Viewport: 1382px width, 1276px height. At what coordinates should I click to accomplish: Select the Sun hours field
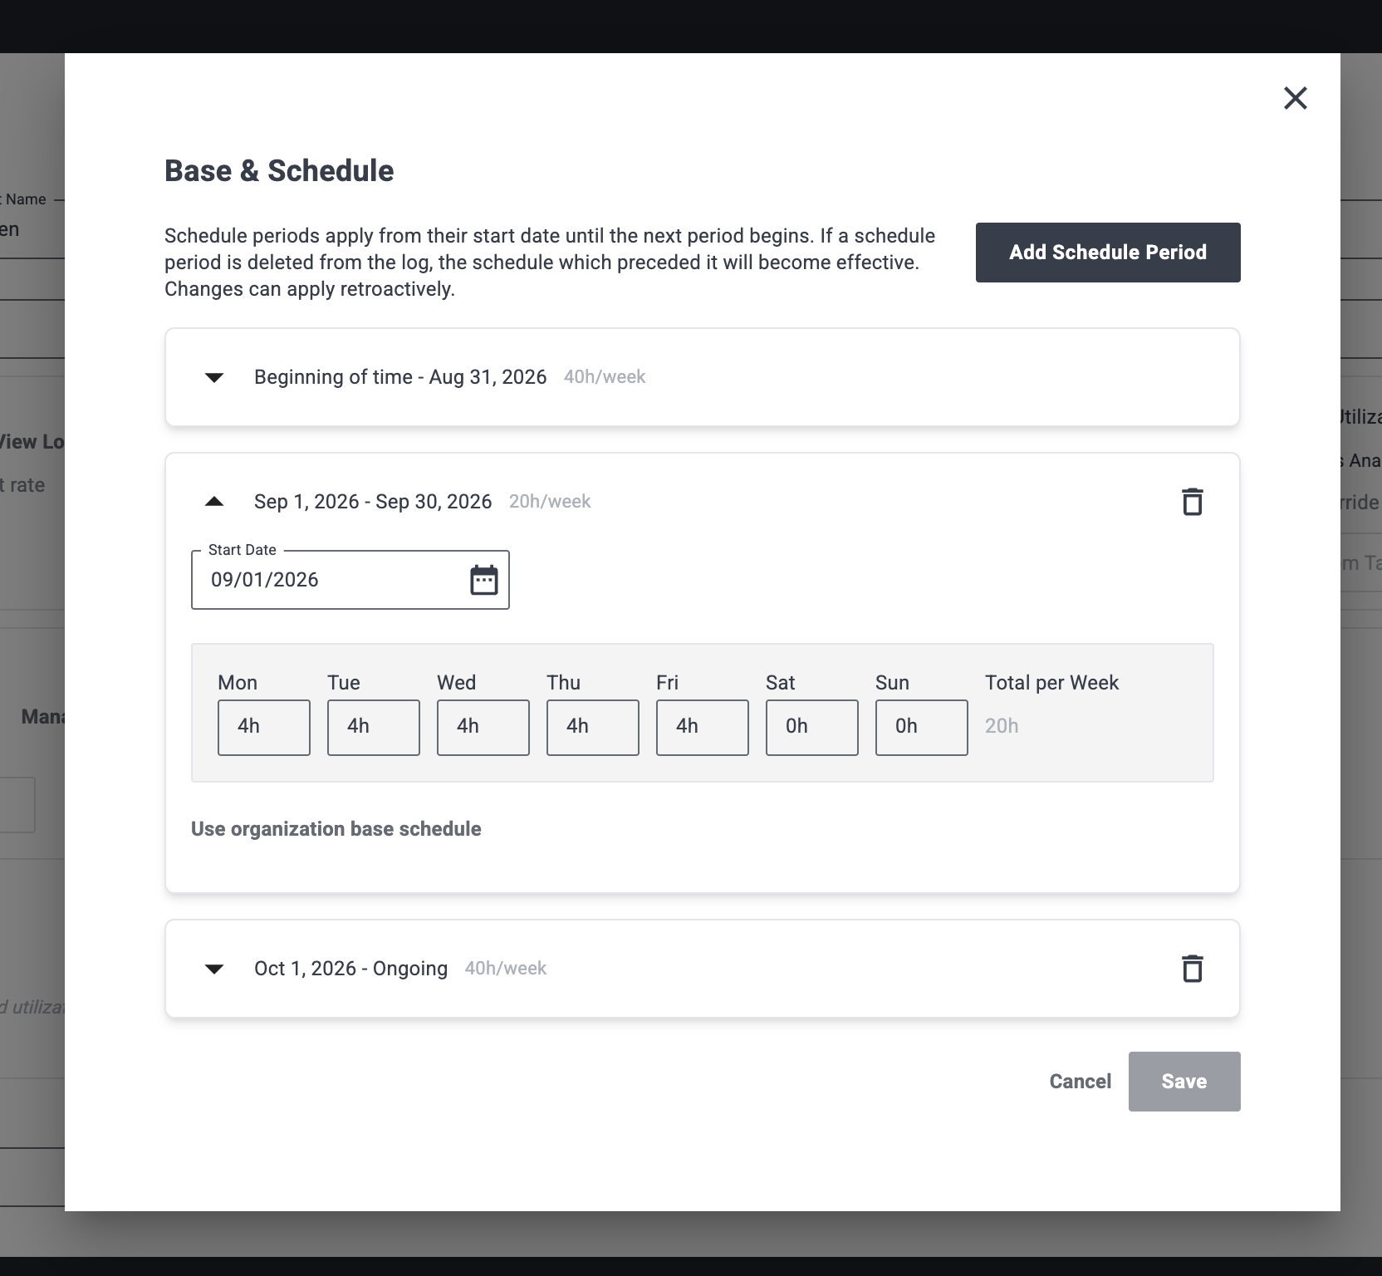coord(922,728)
